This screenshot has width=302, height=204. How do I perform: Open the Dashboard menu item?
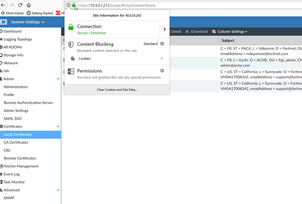click(13, 31)
